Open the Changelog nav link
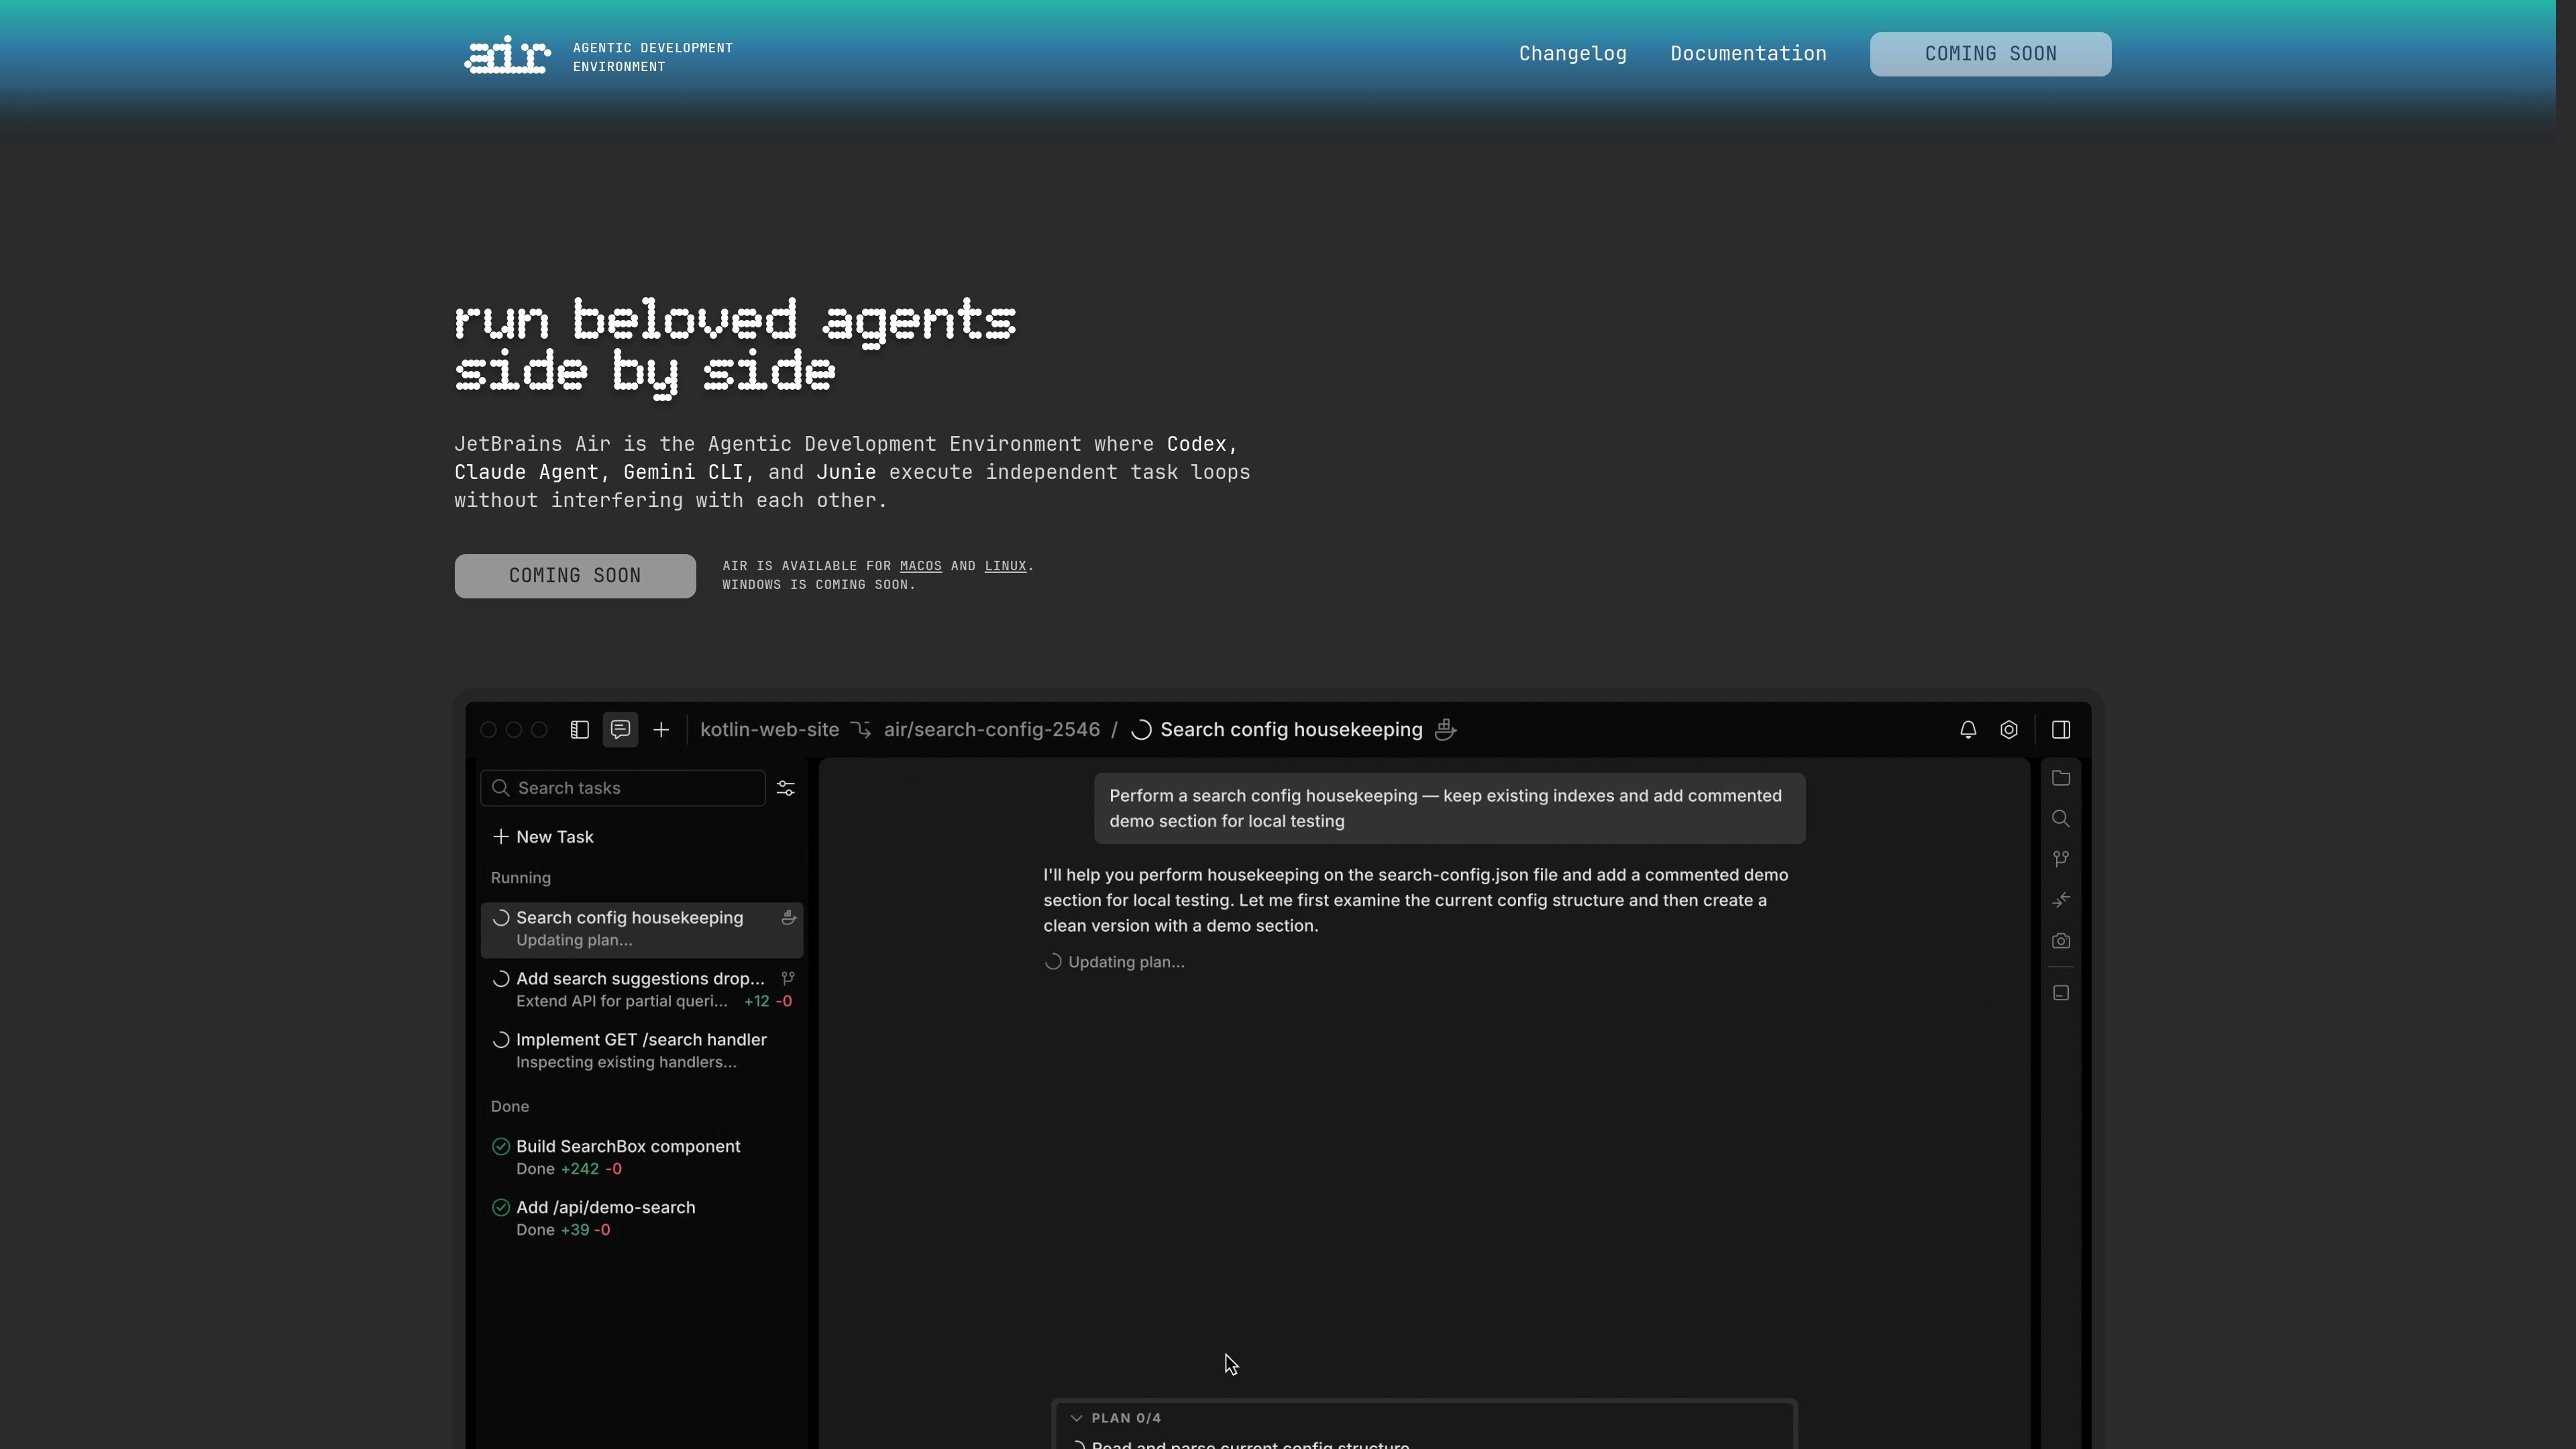 click(1573, 54)
